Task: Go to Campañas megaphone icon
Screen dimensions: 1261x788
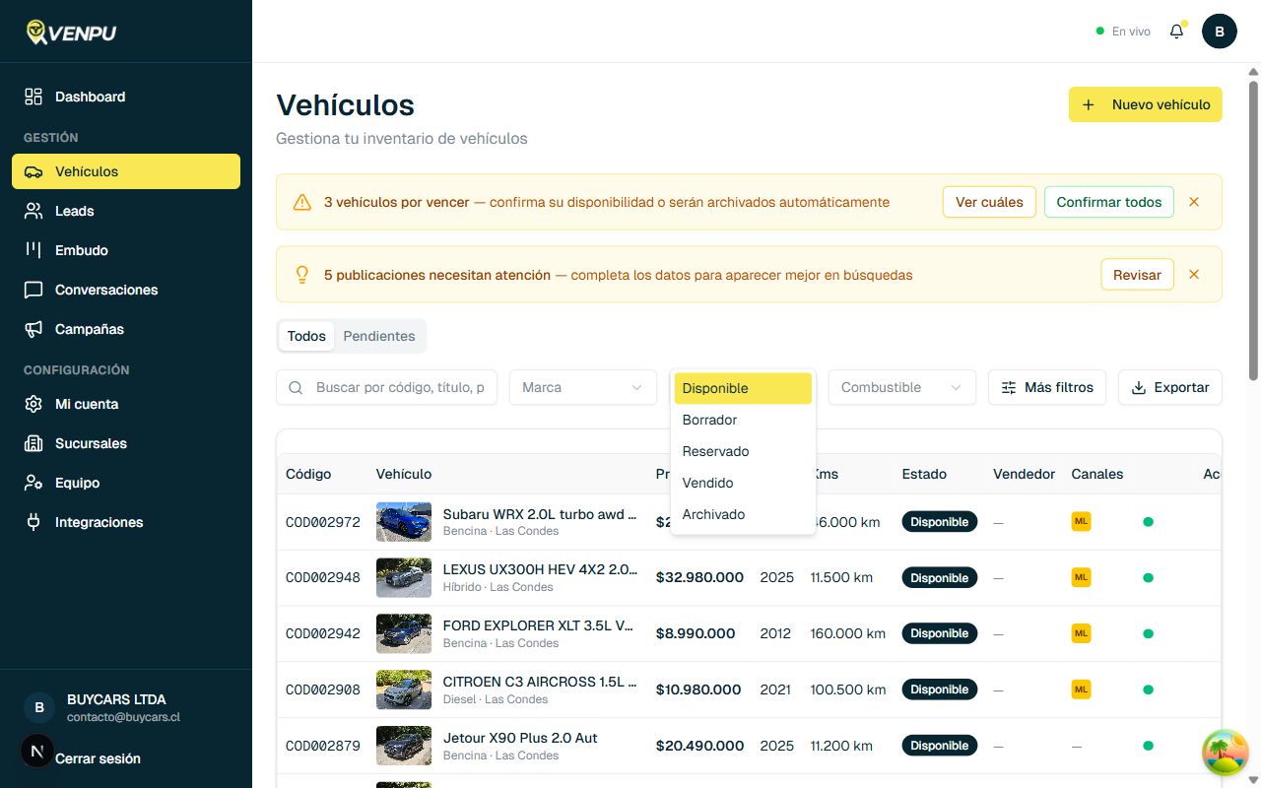Action: 33,329
